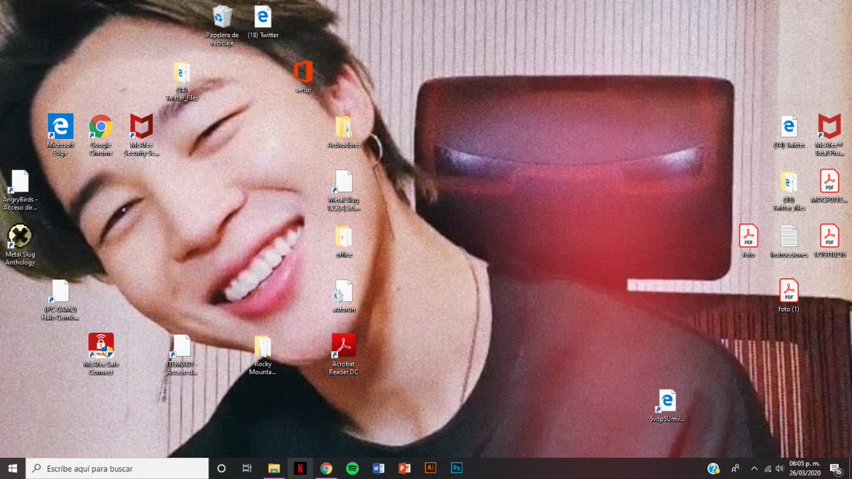Click the 'Escribe aquí para buscar' search box
The width and height of the screenshot is (852, 479).
118,468
